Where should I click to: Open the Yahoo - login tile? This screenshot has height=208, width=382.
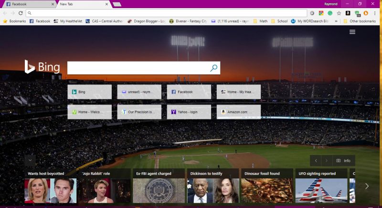coord(189,112)
